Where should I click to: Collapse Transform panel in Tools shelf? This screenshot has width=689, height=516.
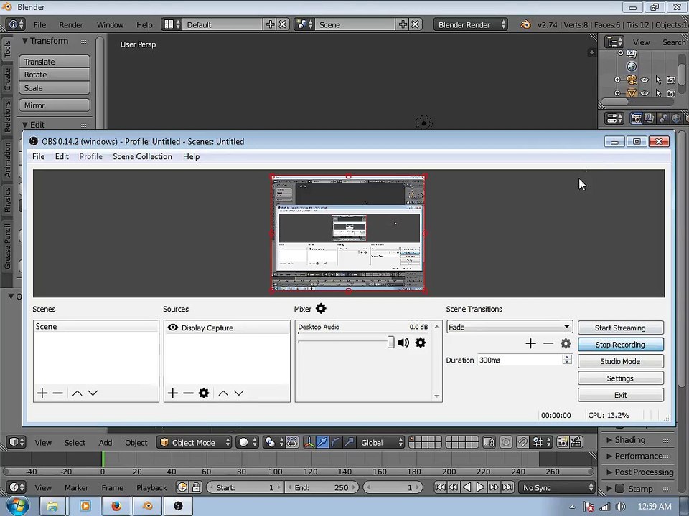pos(45,41)
